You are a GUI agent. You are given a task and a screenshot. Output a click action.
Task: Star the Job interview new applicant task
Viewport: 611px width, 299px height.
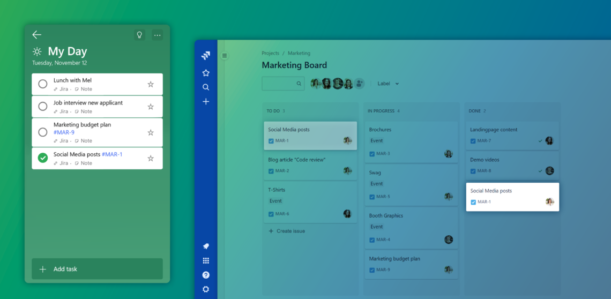pyautogui.click(x=151, y=107)
